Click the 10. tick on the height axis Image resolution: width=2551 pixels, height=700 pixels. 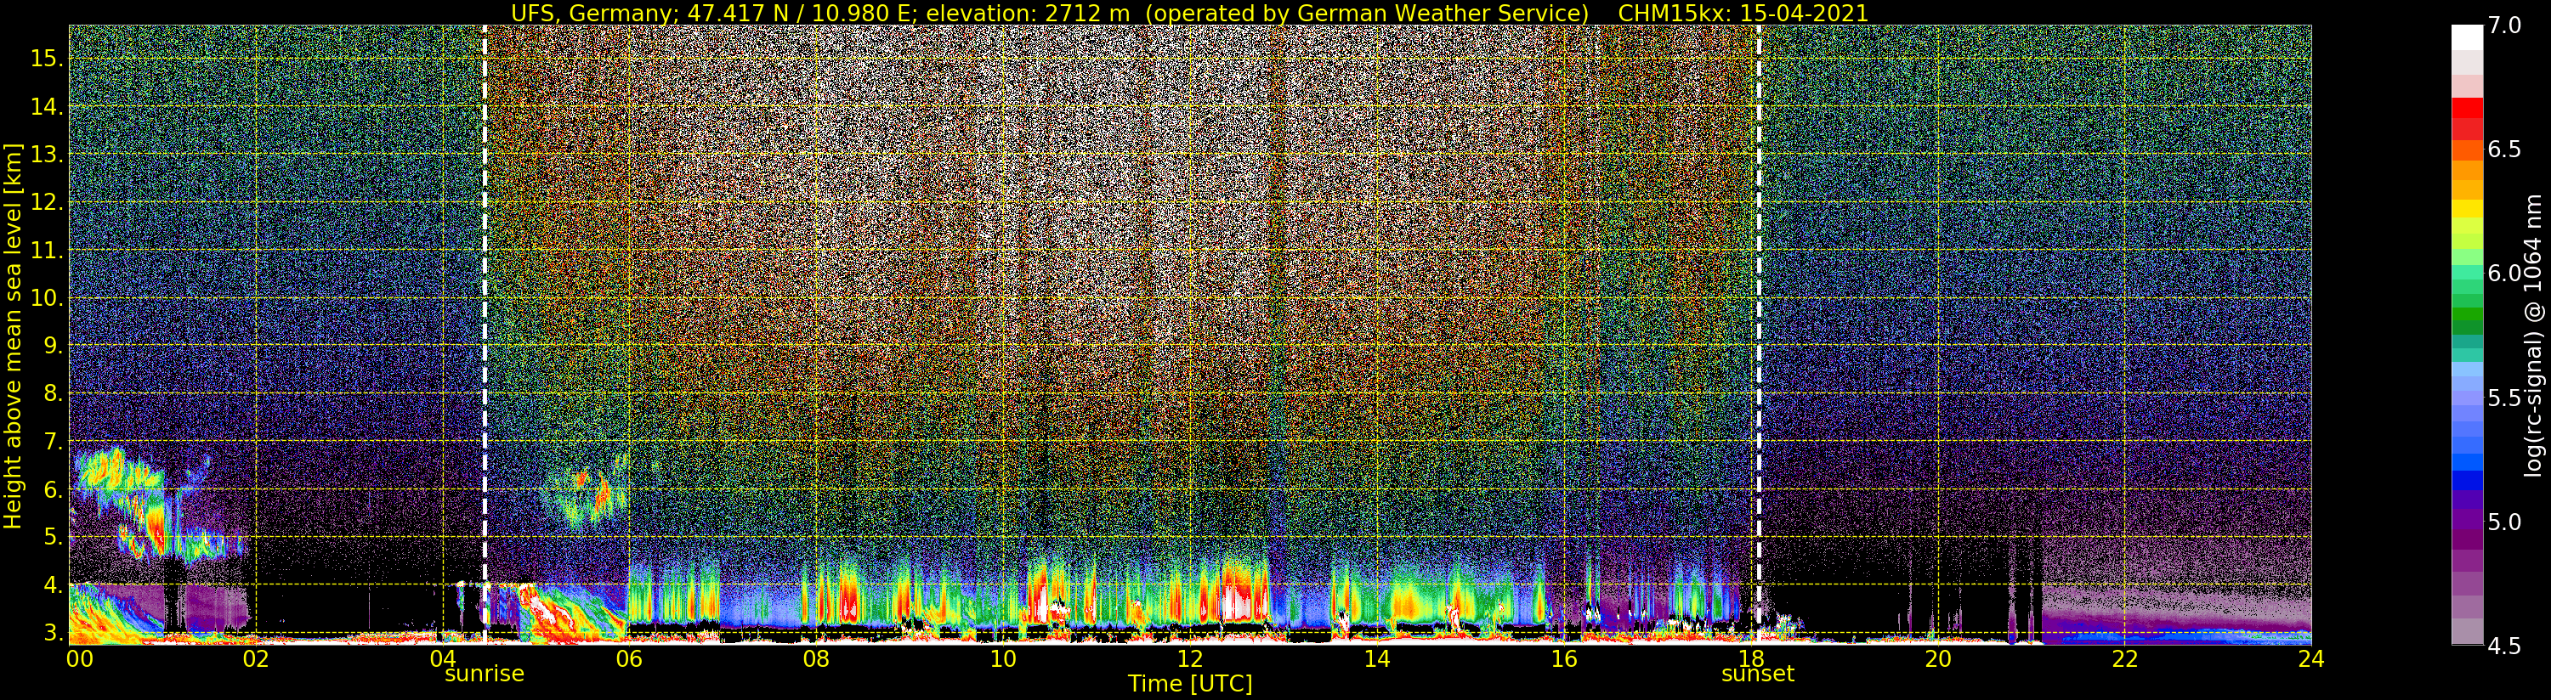47,298
